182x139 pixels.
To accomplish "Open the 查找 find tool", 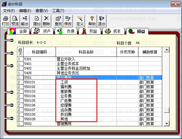I will 58,21.
